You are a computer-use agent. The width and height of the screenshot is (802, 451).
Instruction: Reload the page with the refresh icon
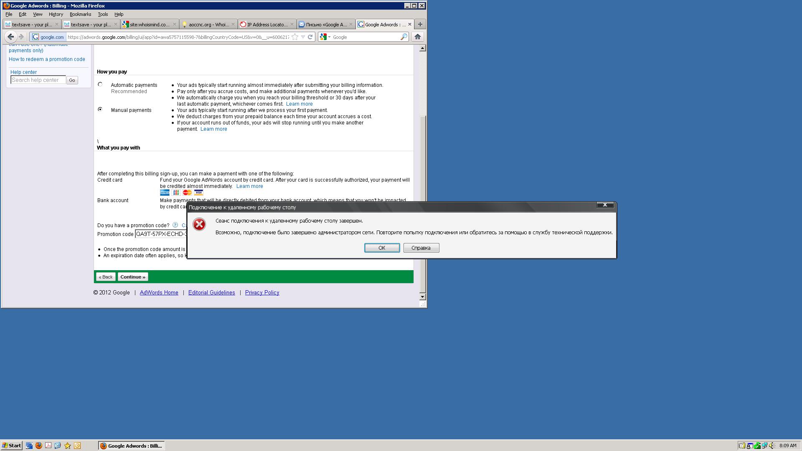tap(310, 37)
